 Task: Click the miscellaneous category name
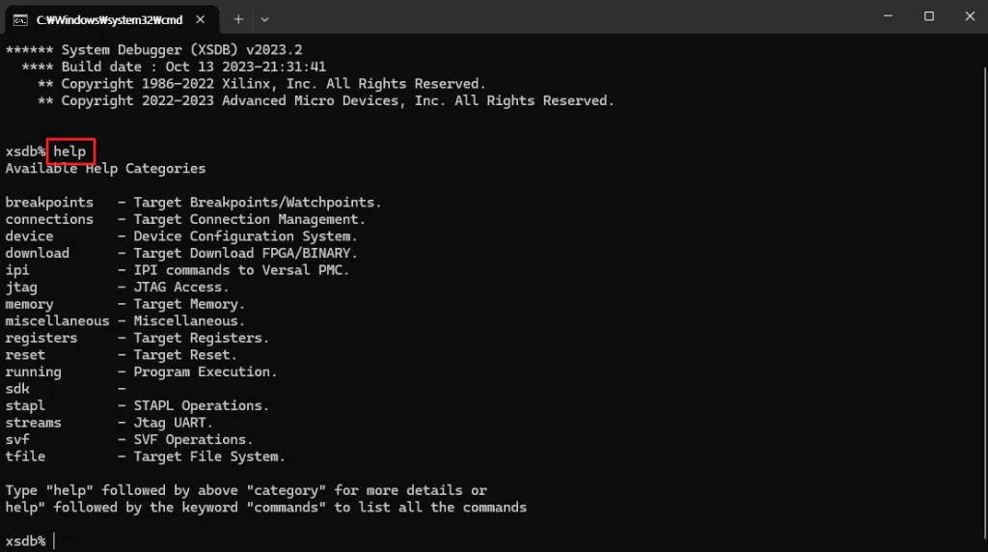click(x=57, y=320)
